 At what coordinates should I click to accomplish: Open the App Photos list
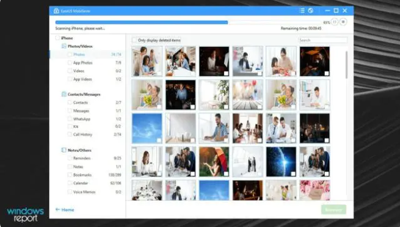tap(82, 63)
